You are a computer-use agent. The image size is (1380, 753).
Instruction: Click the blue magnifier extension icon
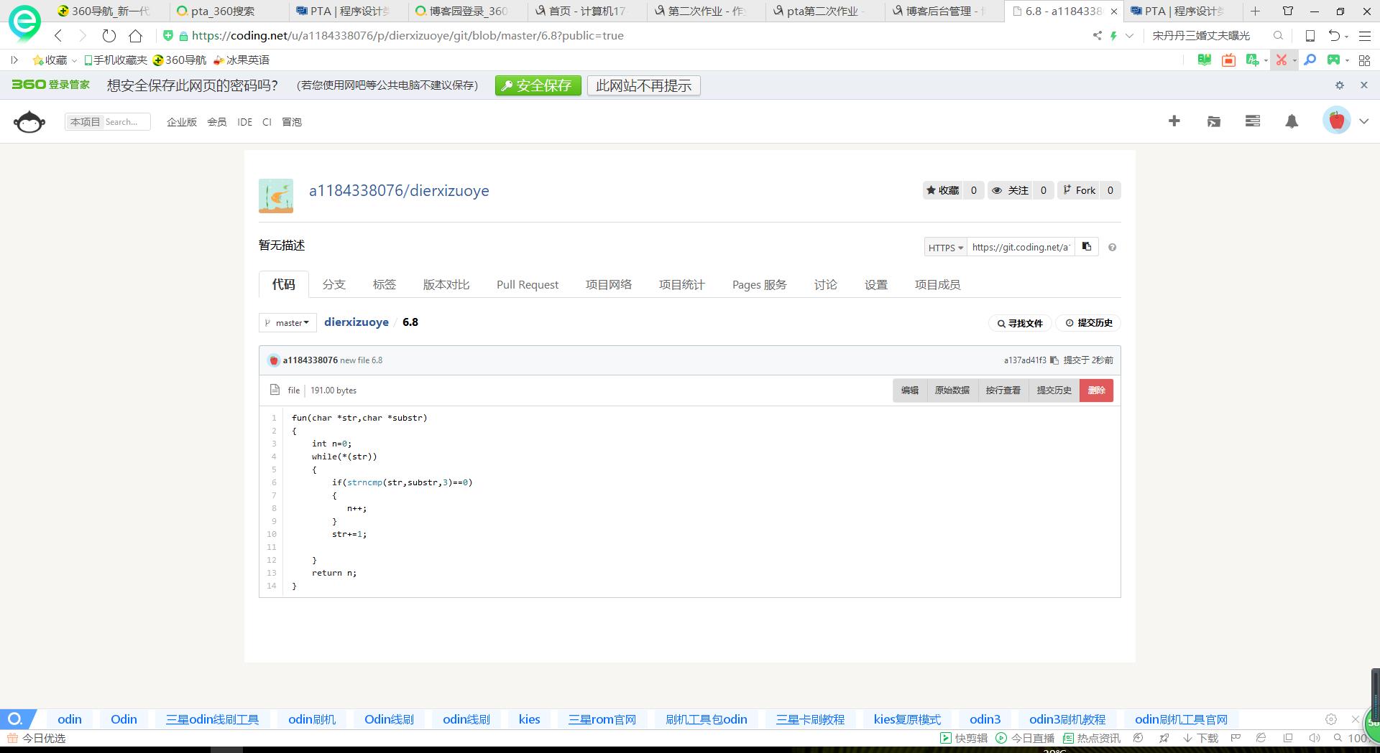coord(1310,60)
